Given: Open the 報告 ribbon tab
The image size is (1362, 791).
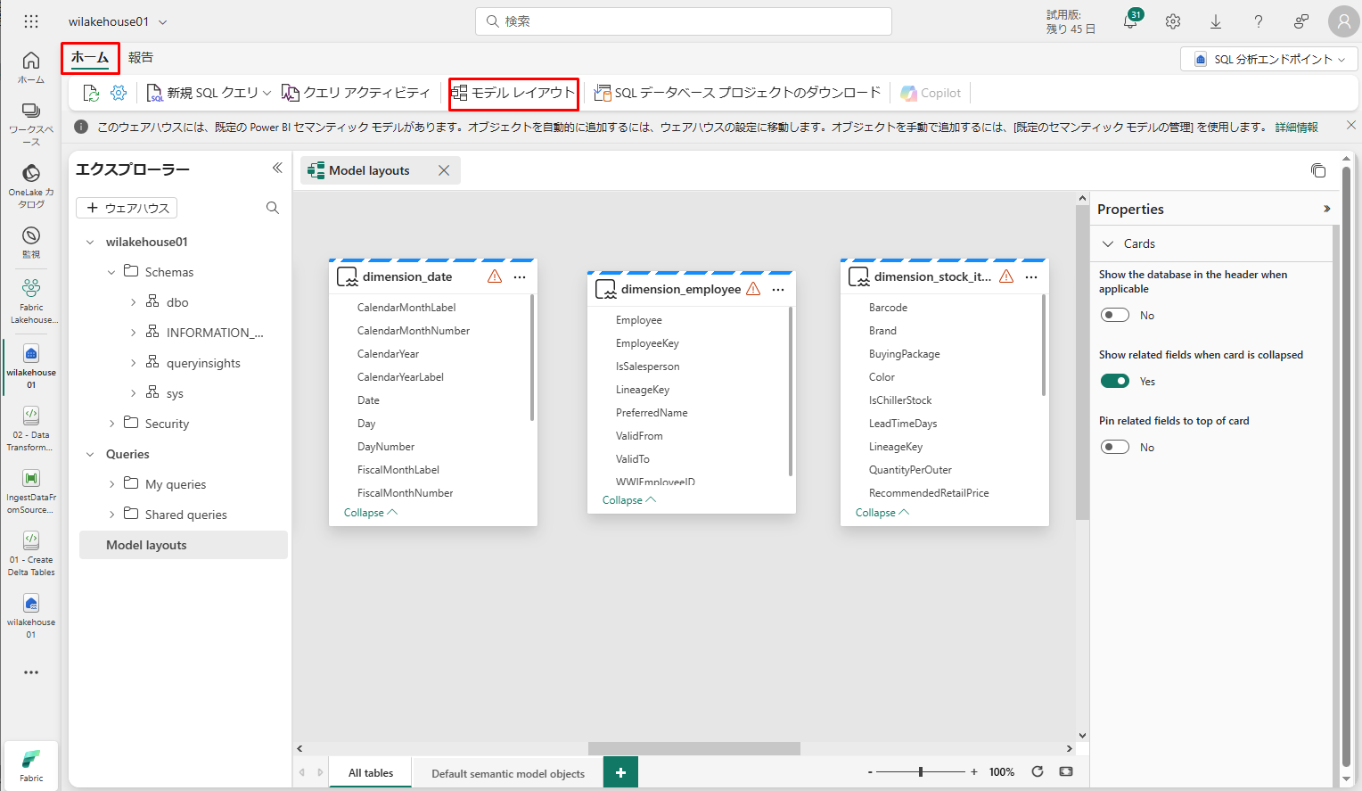Looking at the screenshot, I should click(140, 57).
